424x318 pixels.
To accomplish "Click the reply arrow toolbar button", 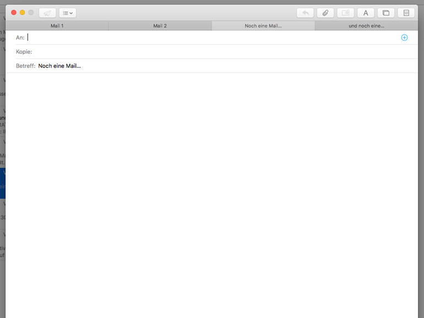I will point(305,13).
